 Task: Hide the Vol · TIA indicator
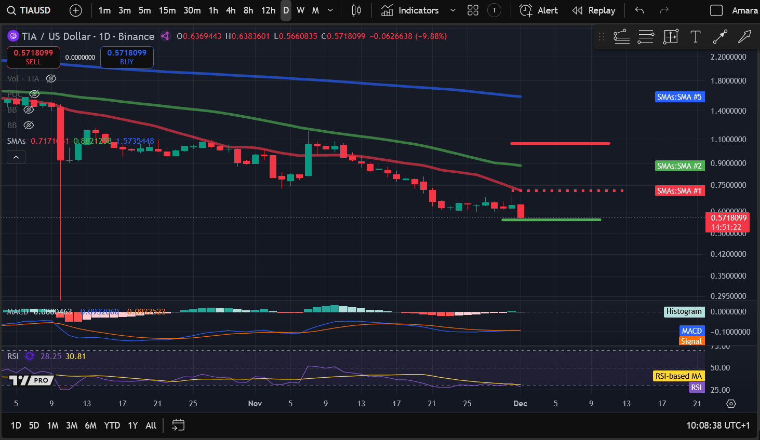(50, 78)
